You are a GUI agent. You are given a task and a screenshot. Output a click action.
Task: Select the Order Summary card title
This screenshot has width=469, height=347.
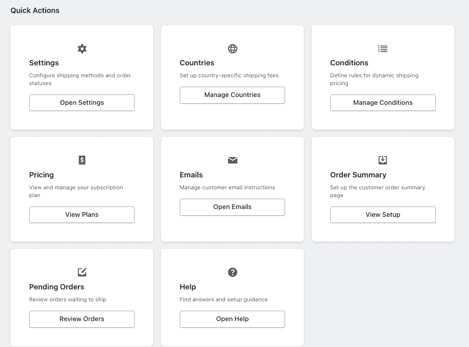[358, 175]
